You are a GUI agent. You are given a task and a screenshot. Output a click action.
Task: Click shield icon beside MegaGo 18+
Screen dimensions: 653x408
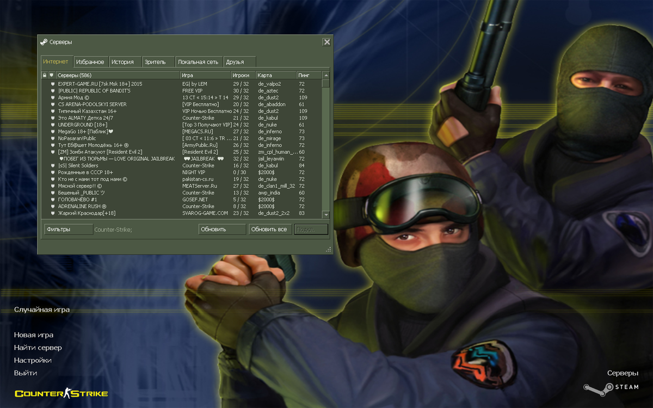point(53,132)
